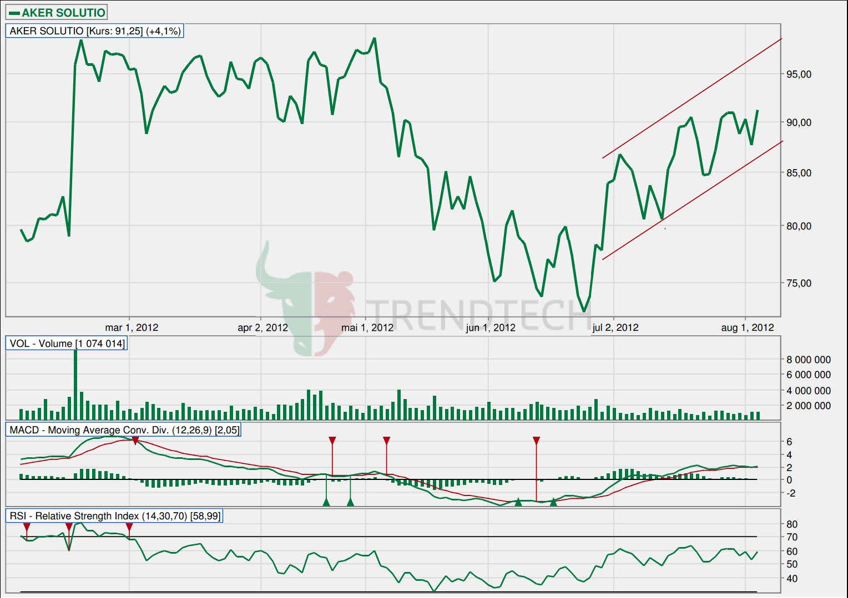Click the RSI axis value 70
The image size is (848, 598).
point(792,537)
